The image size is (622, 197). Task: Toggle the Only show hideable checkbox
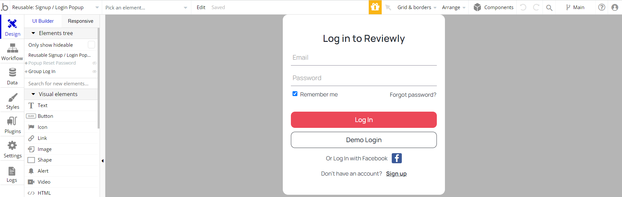pyautogui.click(x=91, y=45)
